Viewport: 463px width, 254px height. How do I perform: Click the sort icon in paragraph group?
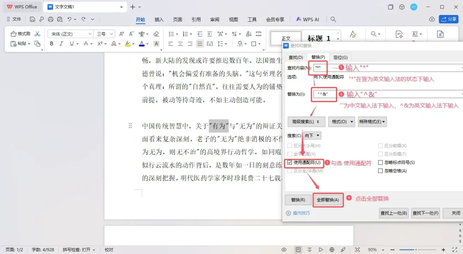(249, 34)
